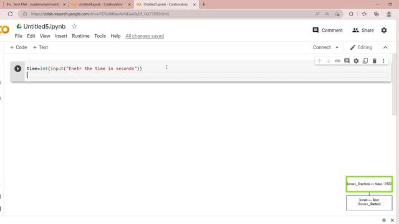Add a comment to the cell icon
399x224 pixels.
pos(347,61)
